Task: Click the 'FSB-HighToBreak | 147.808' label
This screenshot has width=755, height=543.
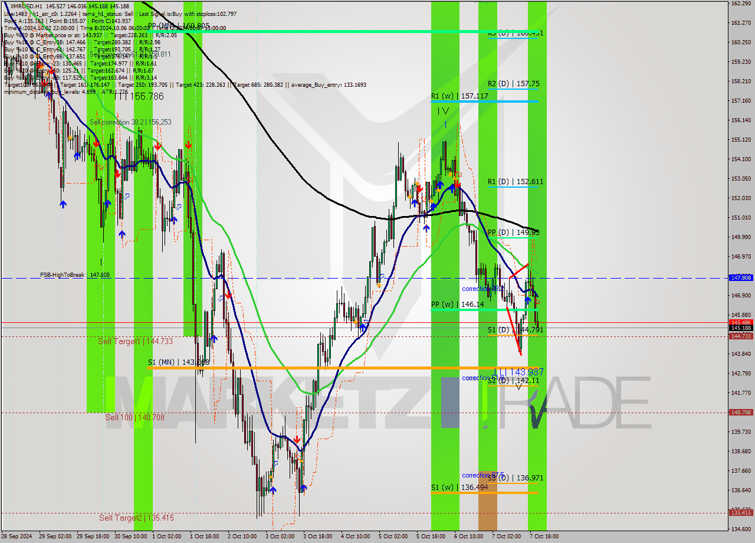Action: coord(75,275)
